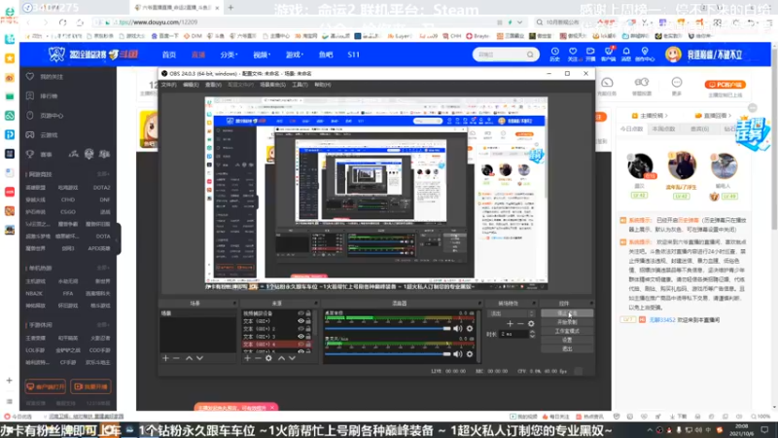The image size is (778, 438).
Task: Expand all 网游竞技 categories in sidebar
Action: pos(103,174)
